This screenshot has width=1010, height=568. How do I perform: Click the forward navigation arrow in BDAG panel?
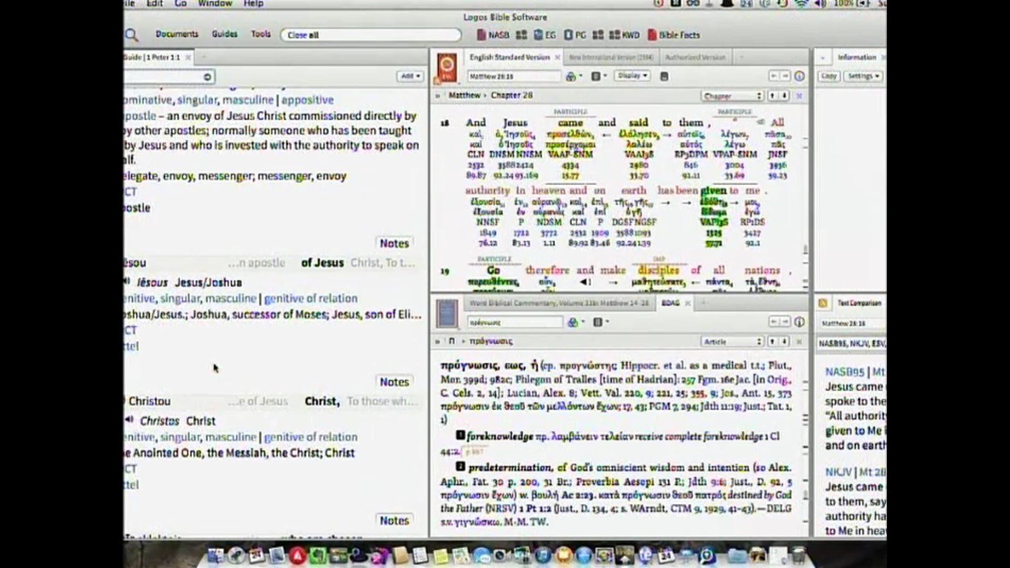[x=786, y=322]
